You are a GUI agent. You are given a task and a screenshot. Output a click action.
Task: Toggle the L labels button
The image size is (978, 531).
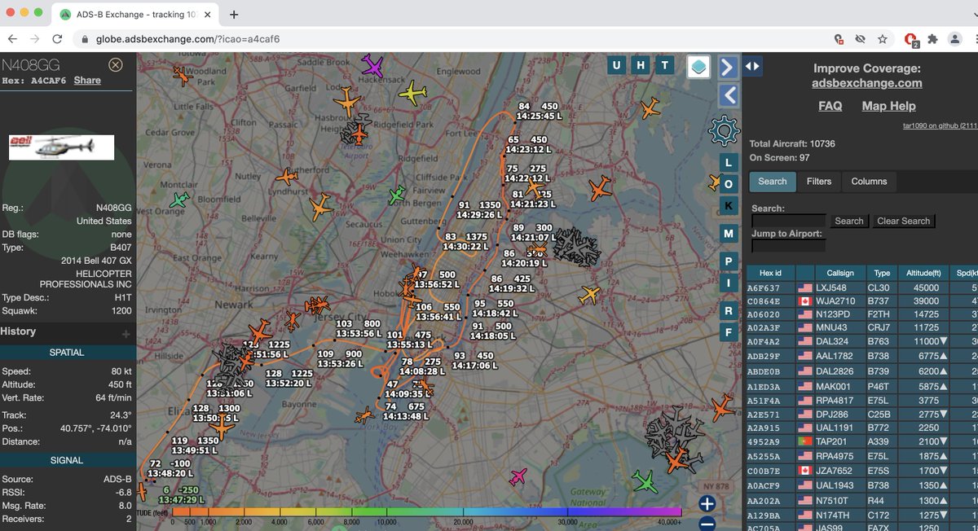729,163
